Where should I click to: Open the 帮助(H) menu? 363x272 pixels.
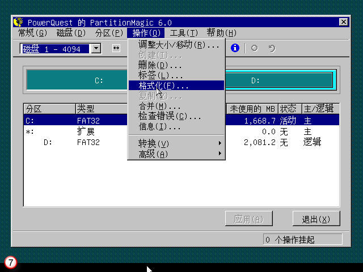point(222,33)
